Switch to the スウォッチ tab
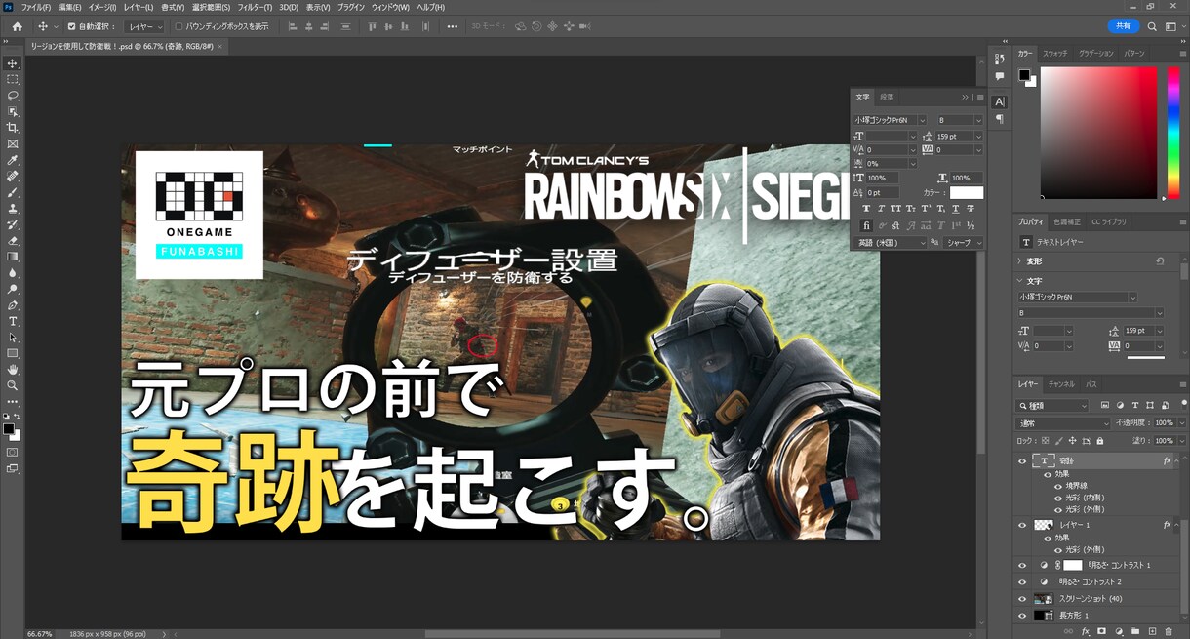1190x639 pixels. pos(1055,53)
